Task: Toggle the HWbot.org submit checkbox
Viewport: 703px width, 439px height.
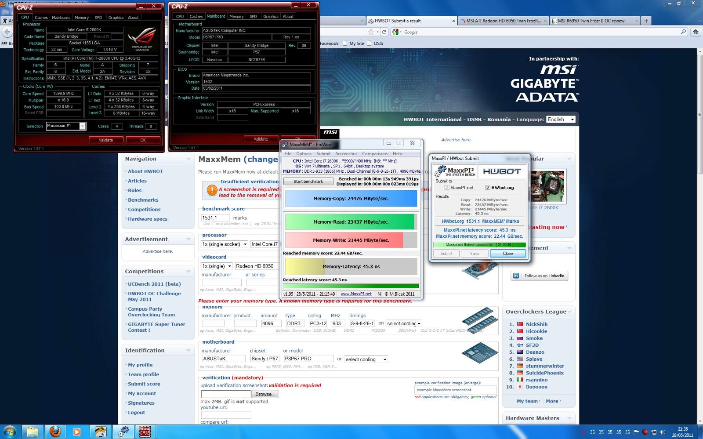Action: (488, 188)
